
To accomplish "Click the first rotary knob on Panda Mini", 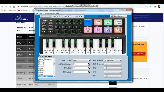I will pos(58,22).
